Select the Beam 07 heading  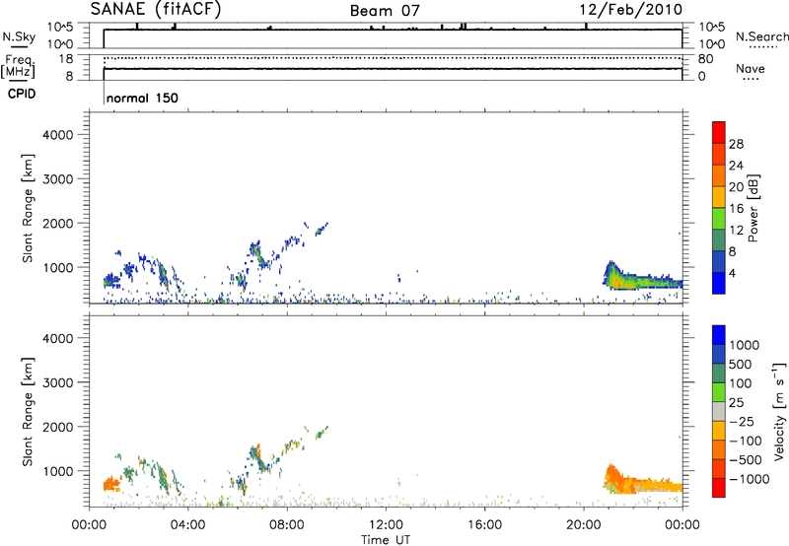point(385,11)
